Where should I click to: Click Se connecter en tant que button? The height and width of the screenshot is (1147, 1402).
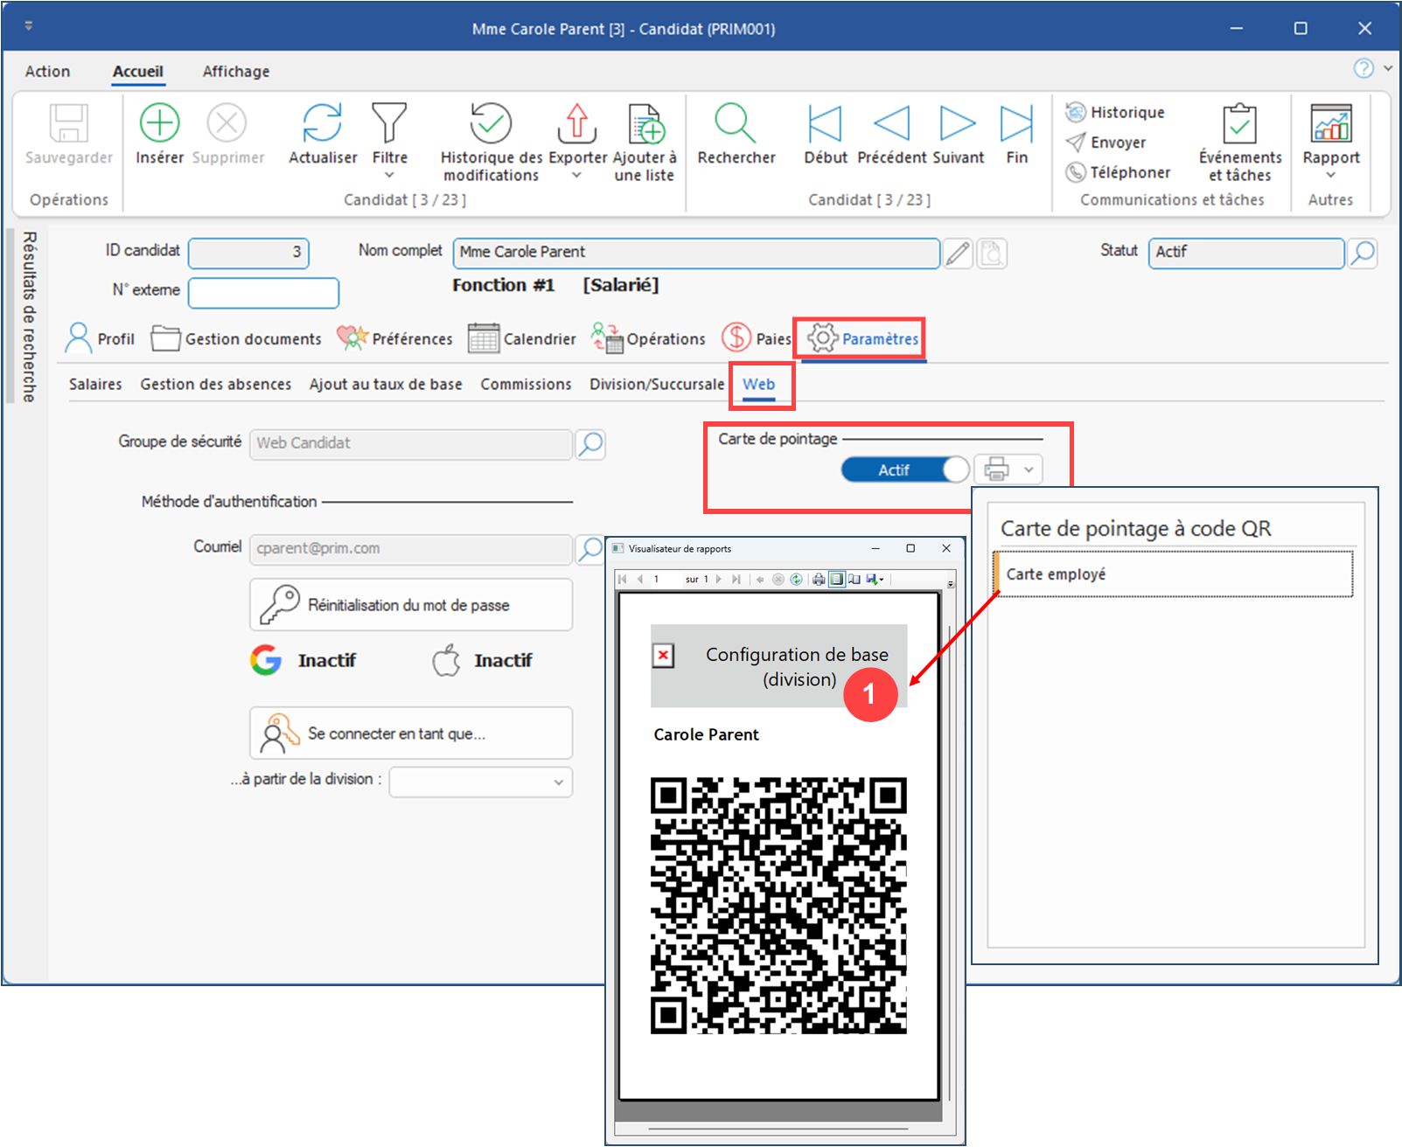click(x=411, y=733)
